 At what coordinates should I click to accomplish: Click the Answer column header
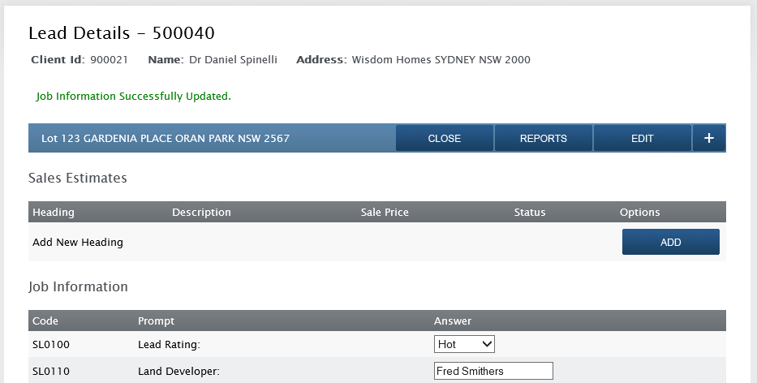tap(453, 321)
